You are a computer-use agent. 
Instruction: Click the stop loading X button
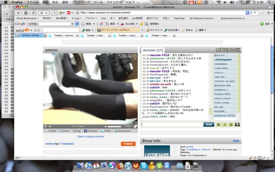(x=54, y=13)
